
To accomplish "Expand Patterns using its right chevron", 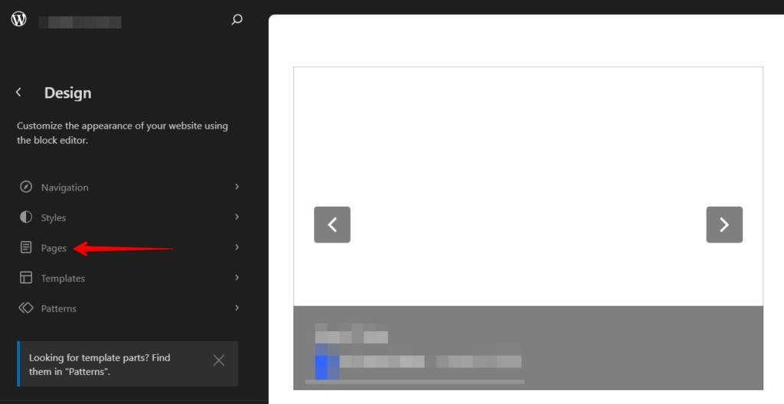I will pos(237,308).
